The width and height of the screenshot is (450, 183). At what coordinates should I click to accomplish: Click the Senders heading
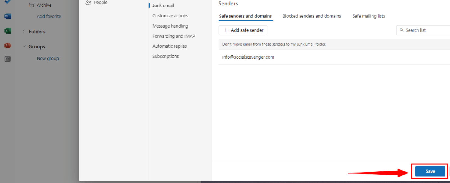pos(228,3)
